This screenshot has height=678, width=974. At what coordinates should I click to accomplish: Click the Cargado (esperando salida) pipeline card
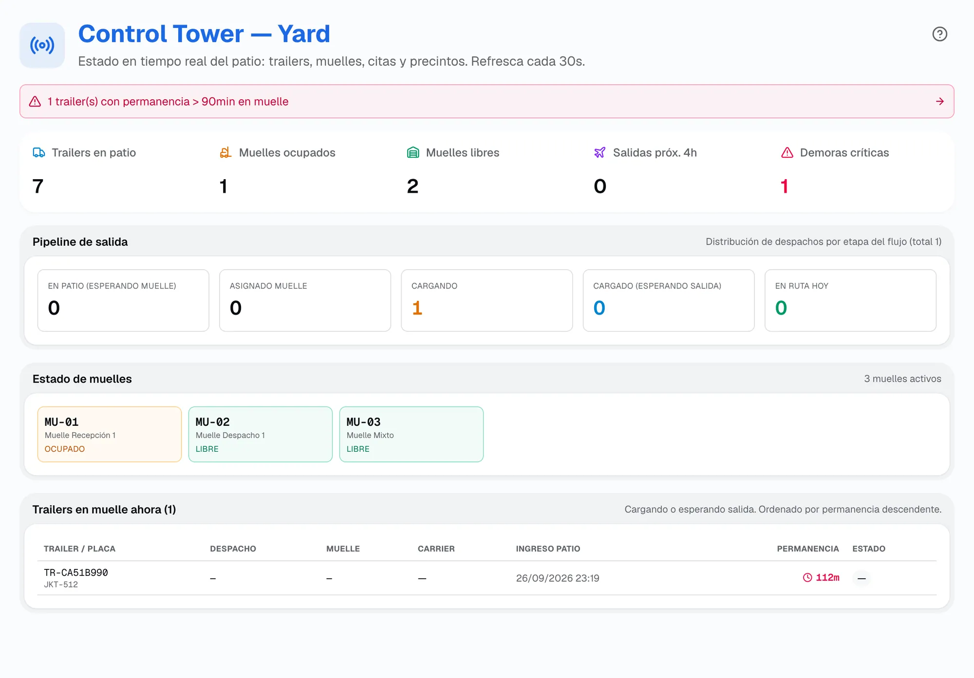click(x=669, y=300)
